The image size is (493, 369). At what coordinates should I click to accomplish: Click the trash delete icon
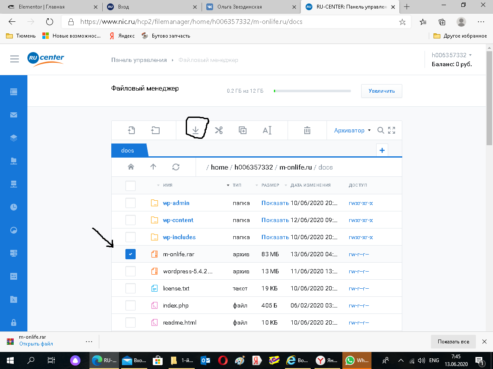tap(307, 130)
